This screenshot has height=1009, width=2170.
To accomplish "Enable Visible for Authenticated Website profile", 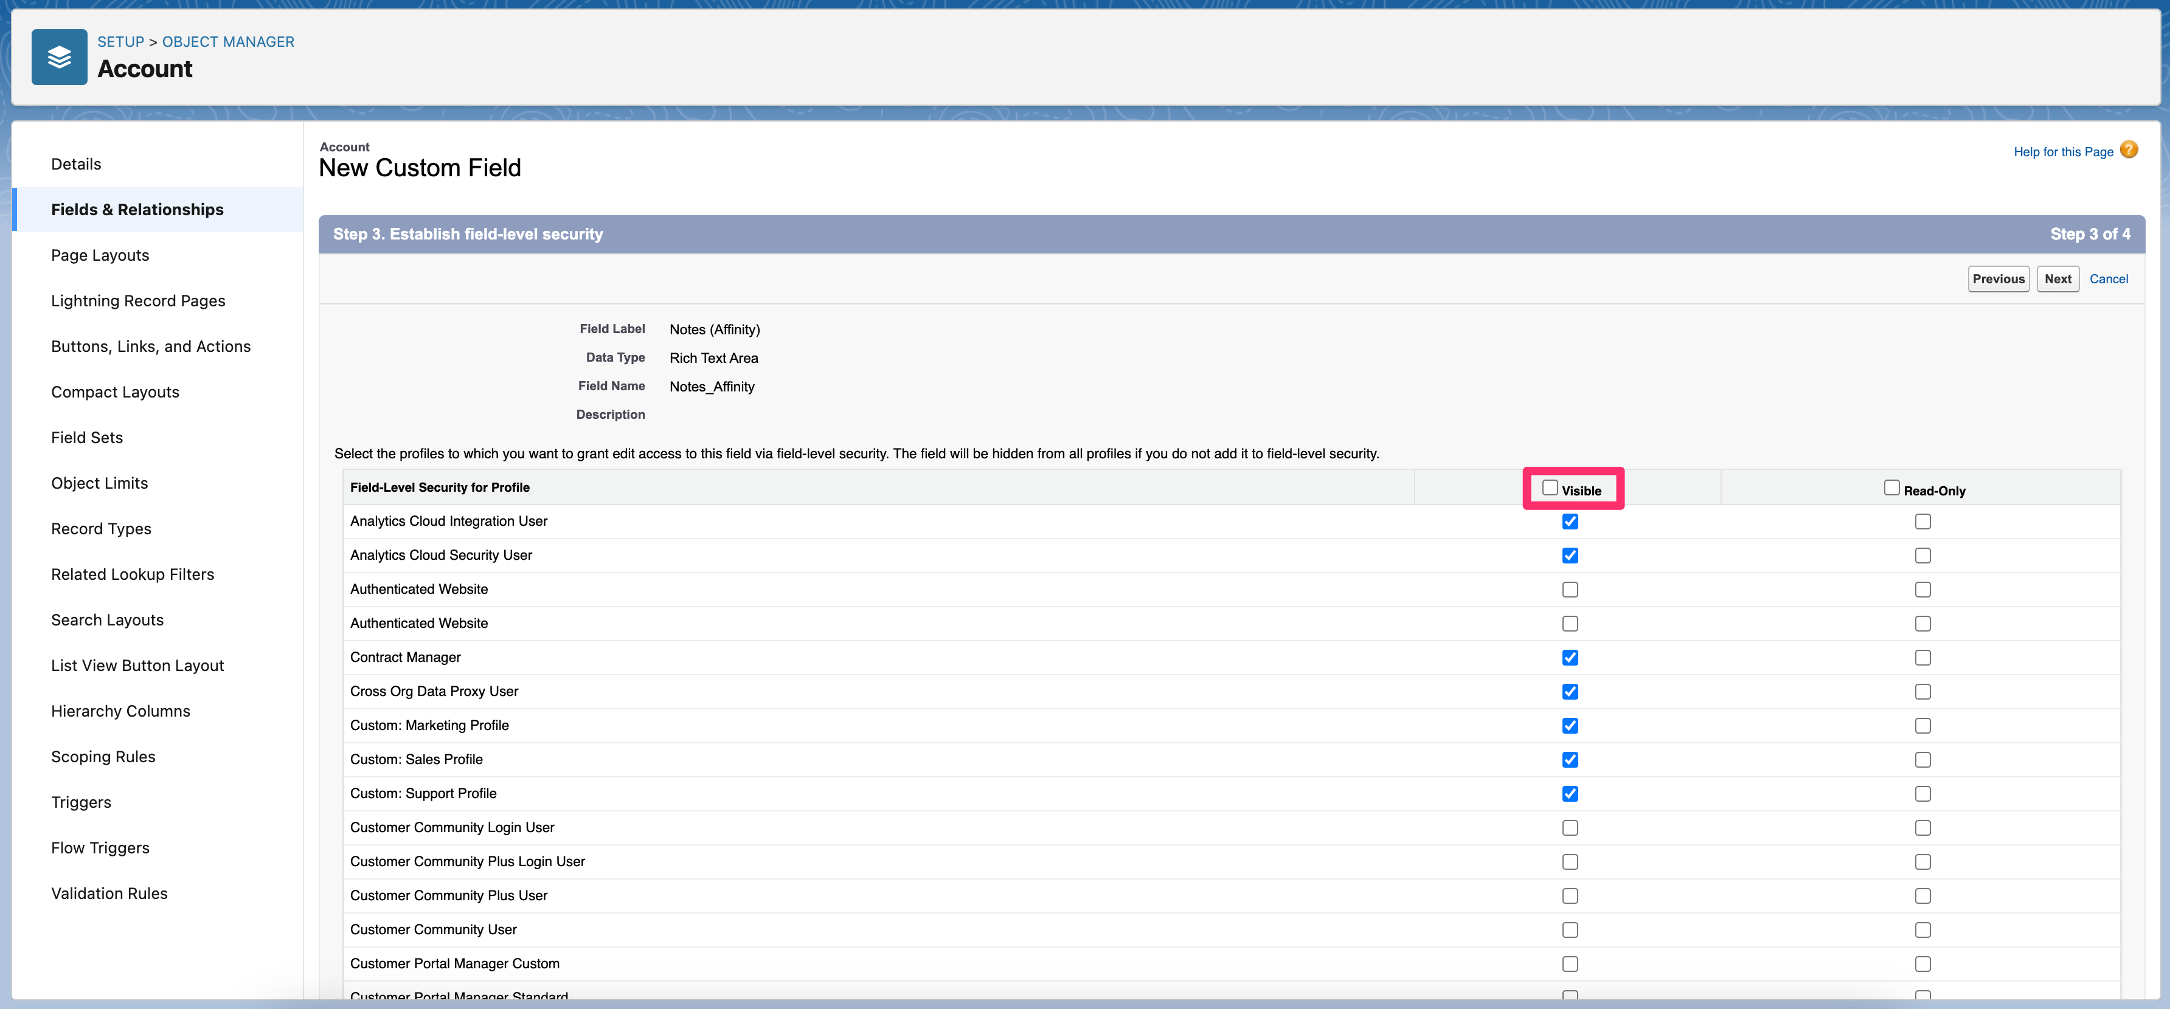I will point(1569,589).
